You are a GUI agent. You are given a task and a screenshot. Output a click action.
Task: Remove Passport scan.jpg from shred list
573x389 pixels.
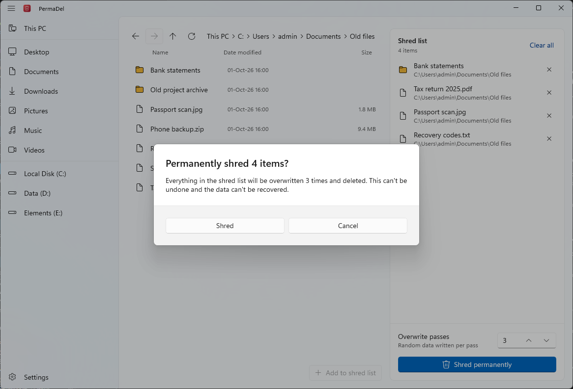click(549, 116)
